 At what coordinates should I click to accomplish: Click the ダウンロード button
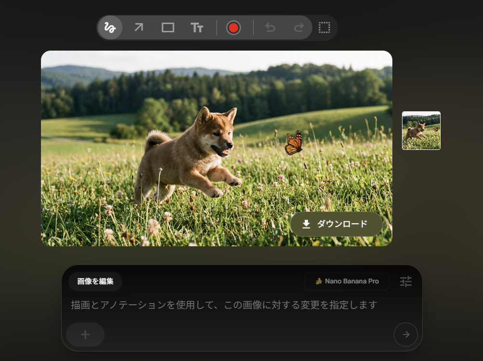click(336, 224)
